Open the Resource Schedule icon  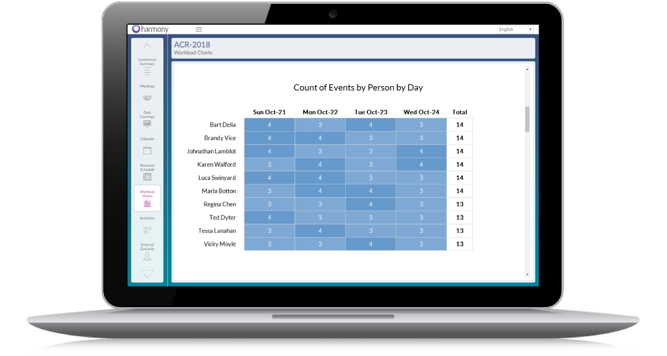(147, 177)
